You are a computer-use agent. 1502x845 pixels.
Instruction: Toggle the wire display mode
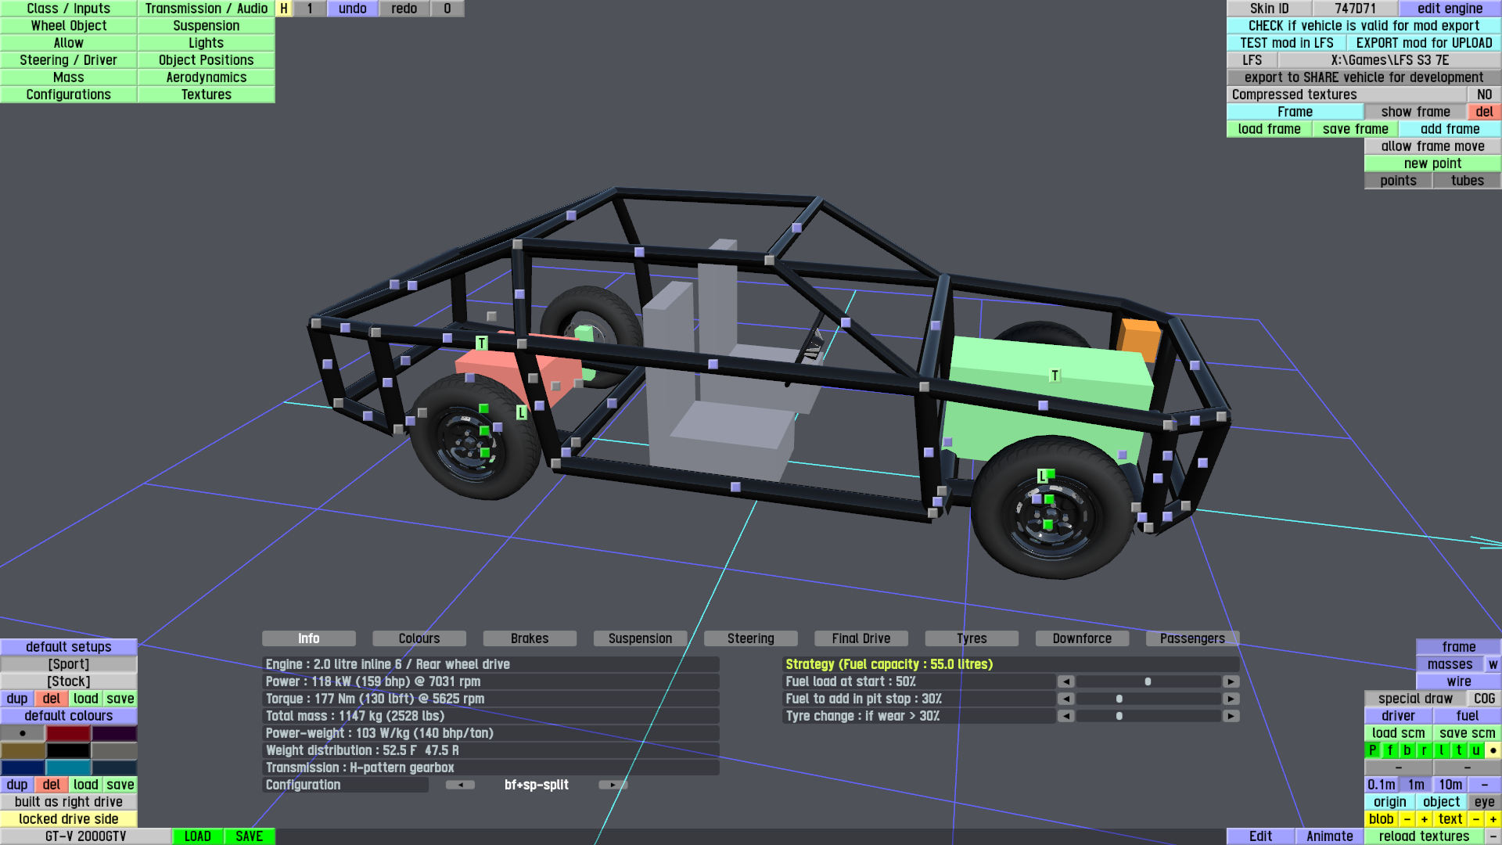pos(1458,681)
